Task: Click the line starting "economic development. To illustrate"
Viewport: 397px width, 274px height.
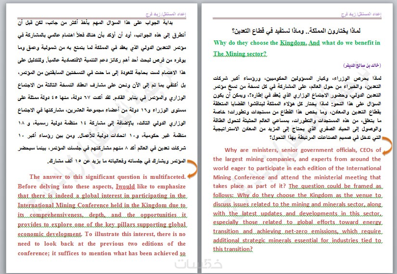Action: click(102, 234)
